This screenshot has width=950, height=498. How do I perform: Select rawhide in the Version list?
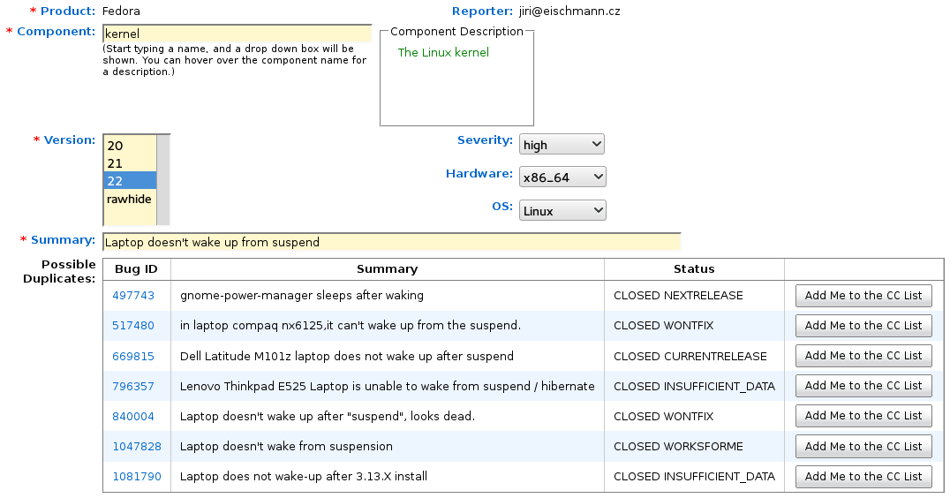pyautogui.click(x=129, y=199)
